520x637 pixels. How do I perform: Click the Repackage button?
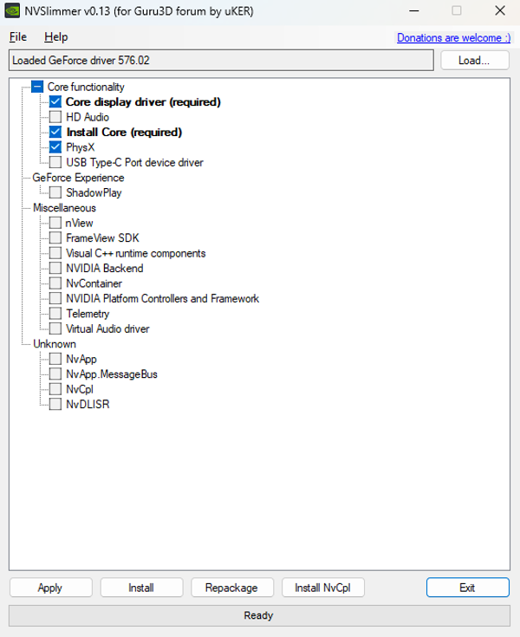[232, 588]
